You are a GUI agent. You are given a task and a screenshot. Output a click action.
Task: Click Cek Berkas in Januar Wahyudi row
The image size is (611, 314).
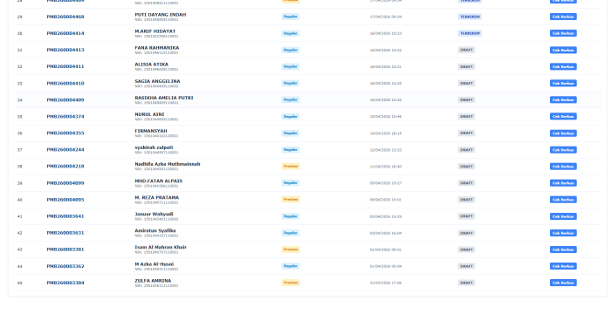pyautogui.click(x=563, y=216)
